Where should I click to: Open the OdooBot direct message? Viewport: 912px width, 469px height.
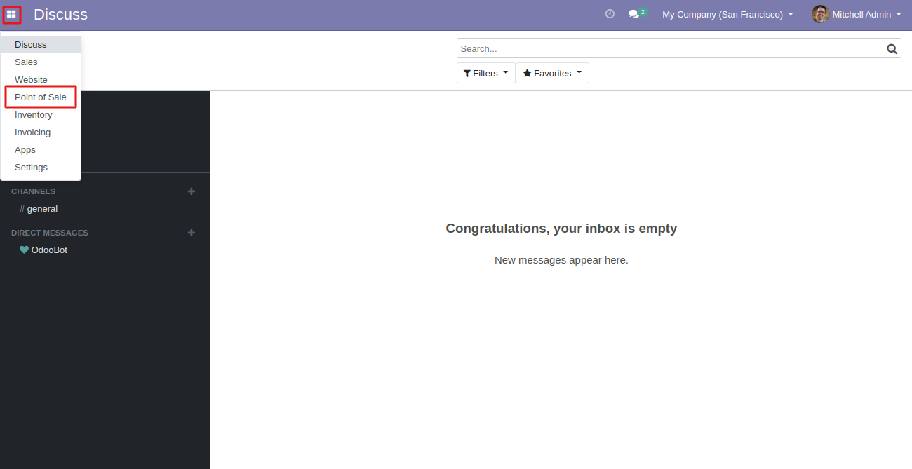[43, 250]
